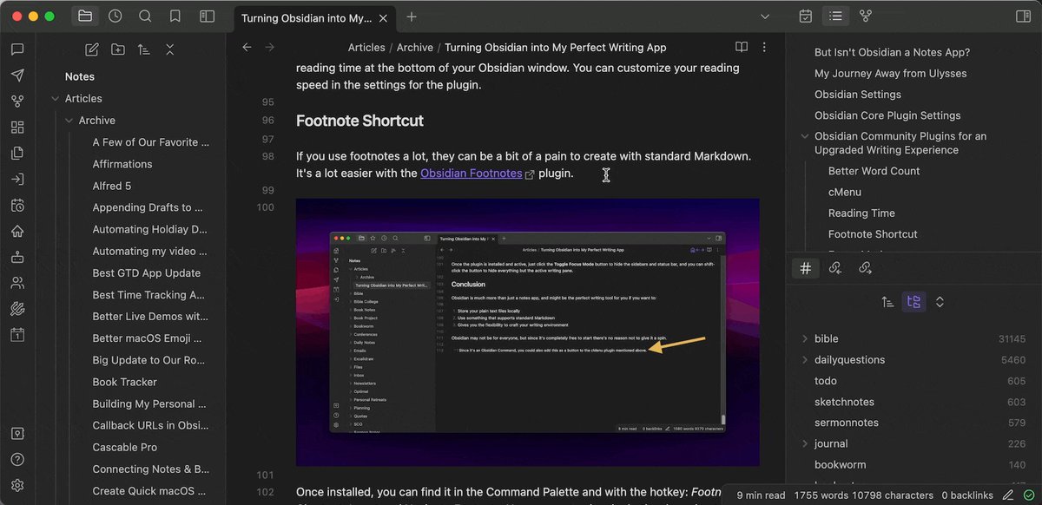Expand the bible tag
Viewport: 1042px width, 505px height.
coord(805,339)
